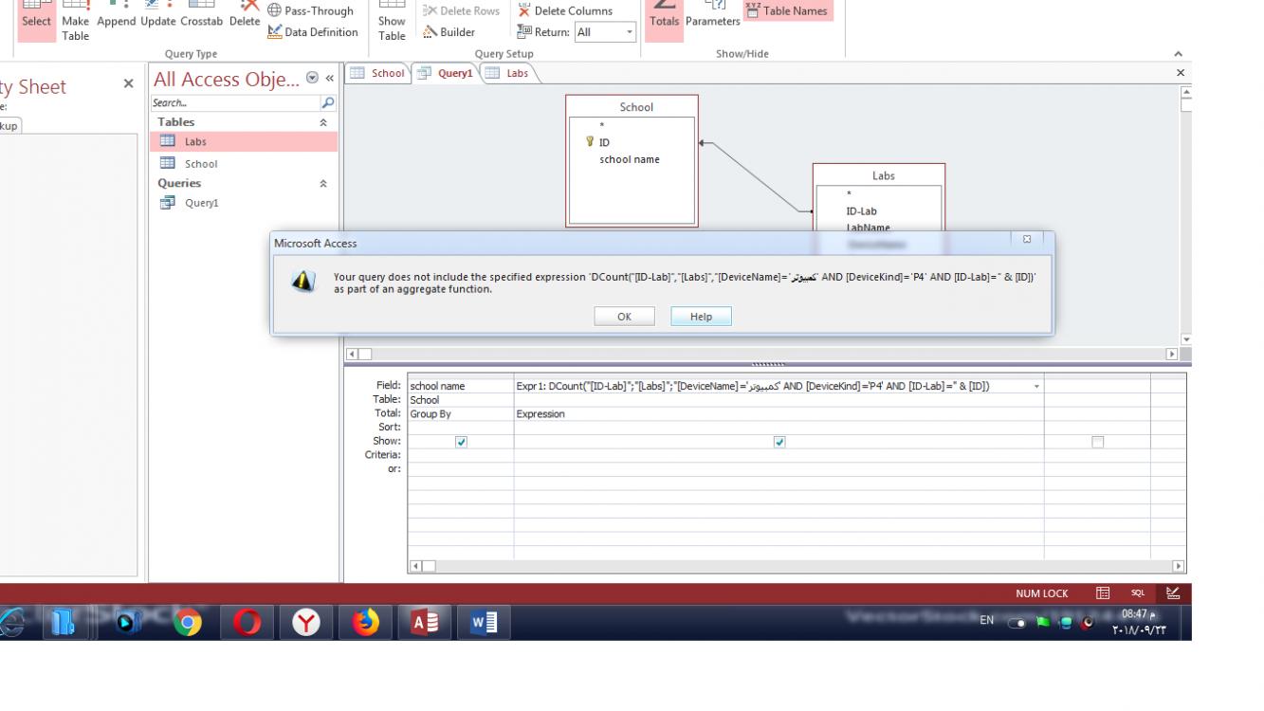Screen dimensions: 1264x711
Task: Click OK in the Microsoft Access dialog
Action: click(x=624, y=317)
